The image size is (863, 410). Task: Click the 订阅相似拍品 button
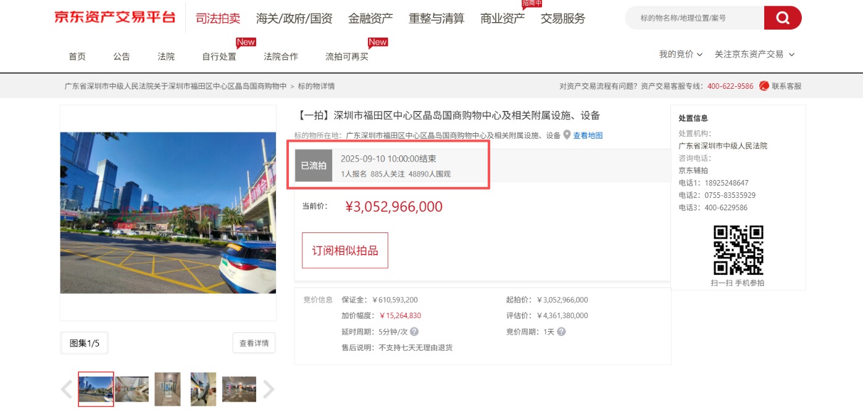pos(345,250)
